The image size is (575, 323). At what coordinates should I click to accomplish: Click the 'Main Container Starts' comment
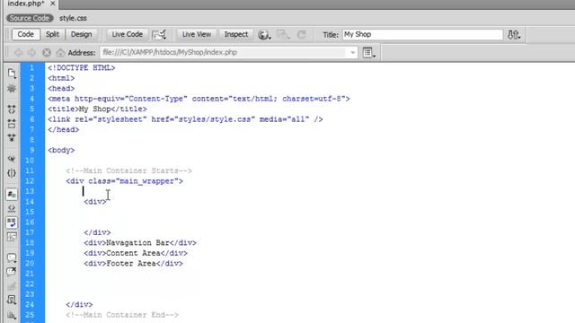point(129,170)
